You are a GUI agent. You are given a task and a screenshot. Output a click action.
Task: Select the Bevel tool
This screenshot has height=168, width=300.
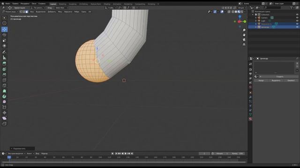click(x=4, y=75)
